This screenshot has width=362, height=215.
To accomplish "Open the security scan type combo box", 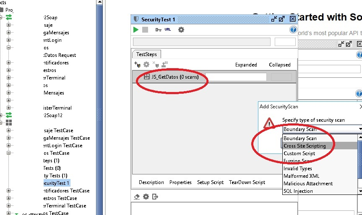I will [x=321, y=129].
